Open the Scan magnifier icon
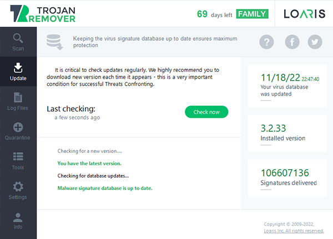This screenshot has height=239, width=333. [x=18, y=38]
